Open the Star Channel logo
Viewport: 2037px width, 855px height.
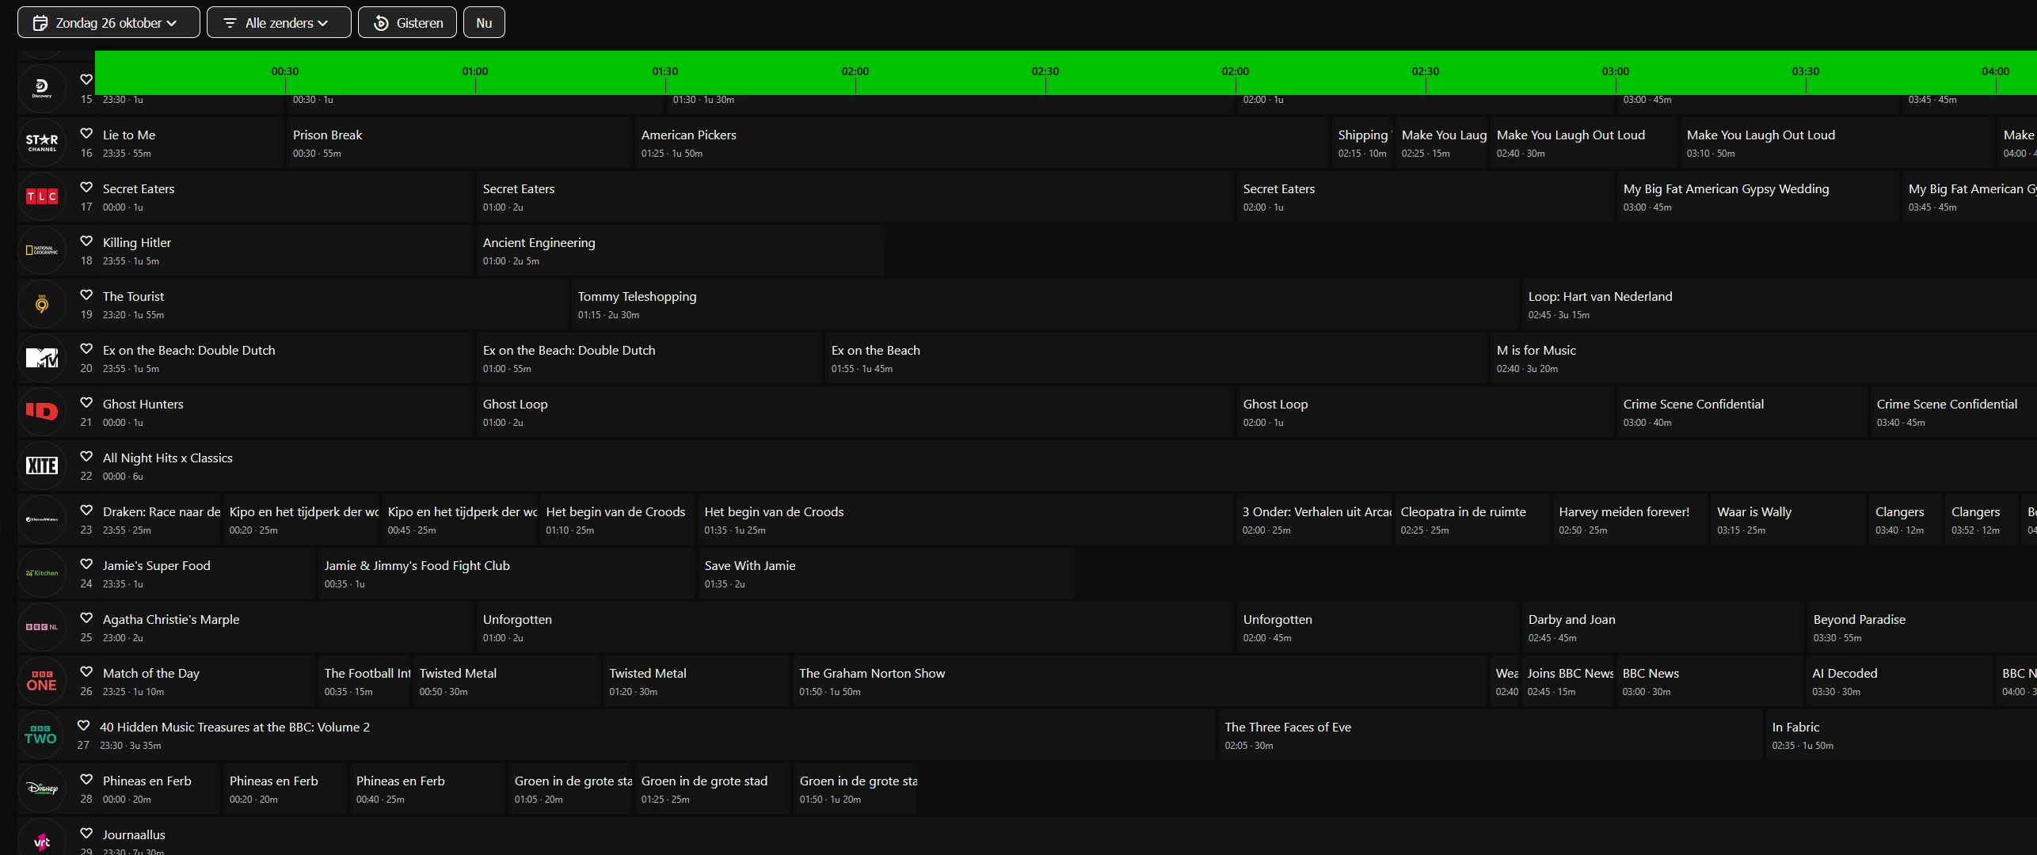pyautogui.click(x=42, y=142)
